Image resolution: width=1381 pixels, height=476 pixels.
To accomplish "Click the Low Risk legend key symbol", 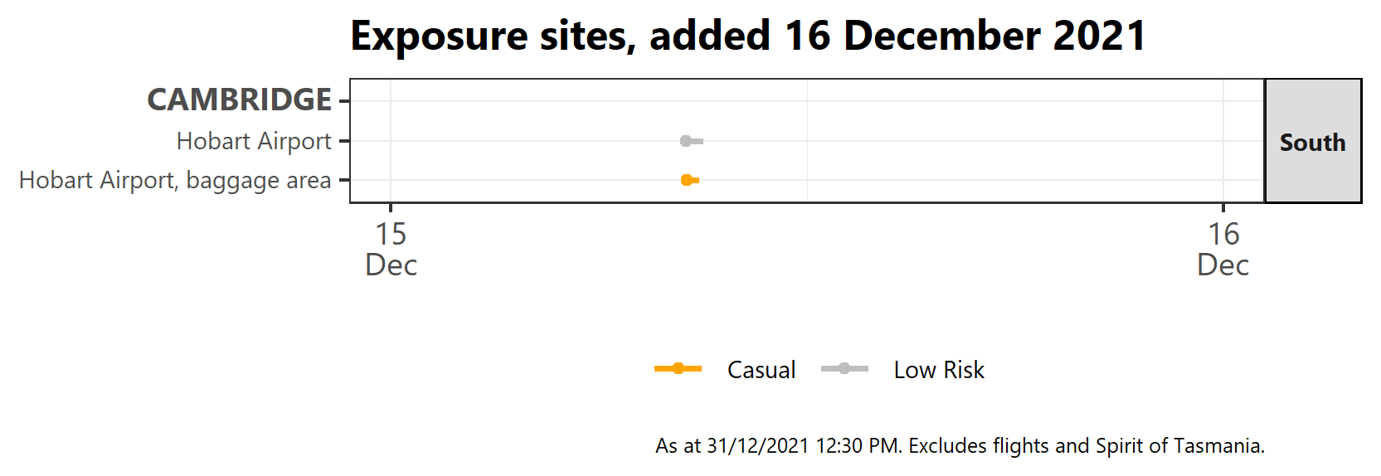I will click(844, 369).
